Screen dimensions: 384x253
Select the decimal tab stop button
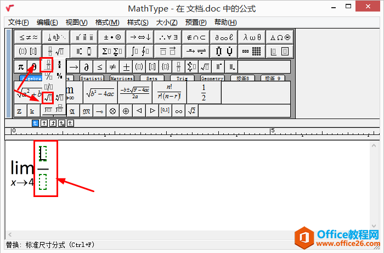(x=70, y=123)
